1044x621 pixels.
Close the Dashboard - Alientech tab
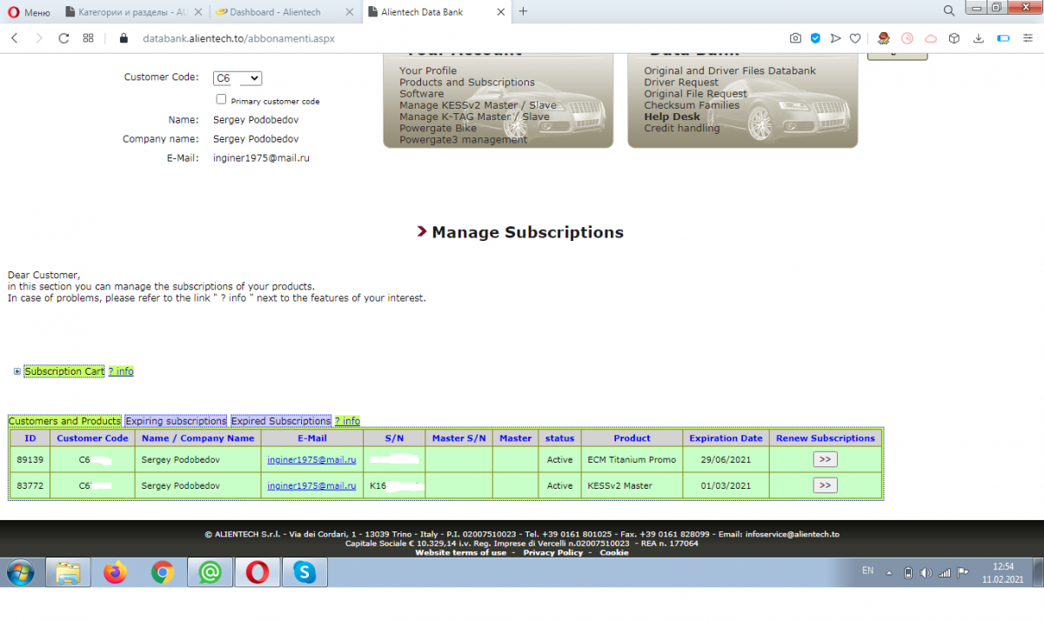349,12
